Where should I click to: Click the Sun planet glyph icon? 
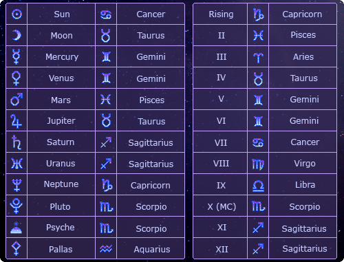(17, 14)
